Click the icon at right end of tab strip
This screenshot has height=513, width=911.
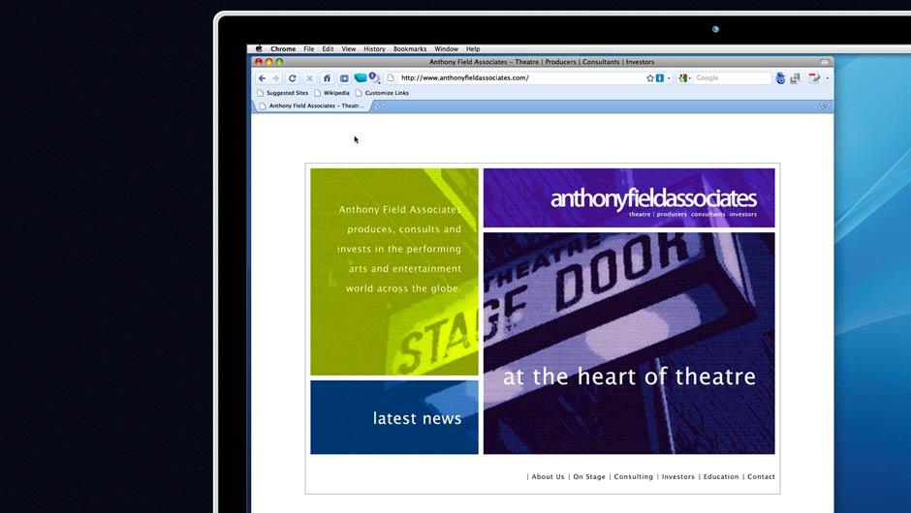(824, 106)
